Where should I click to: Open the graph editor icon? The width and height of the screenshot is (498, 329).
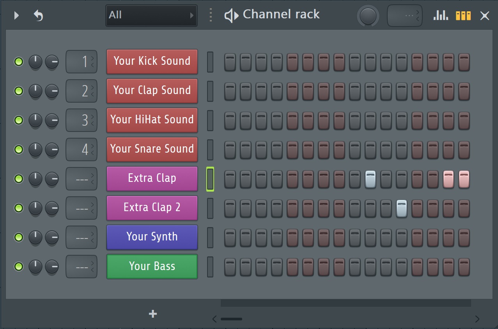click(440, 16)
